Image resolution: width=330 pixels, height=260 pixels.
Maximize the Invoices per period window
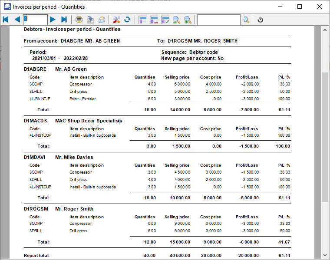tap(300, 7)
